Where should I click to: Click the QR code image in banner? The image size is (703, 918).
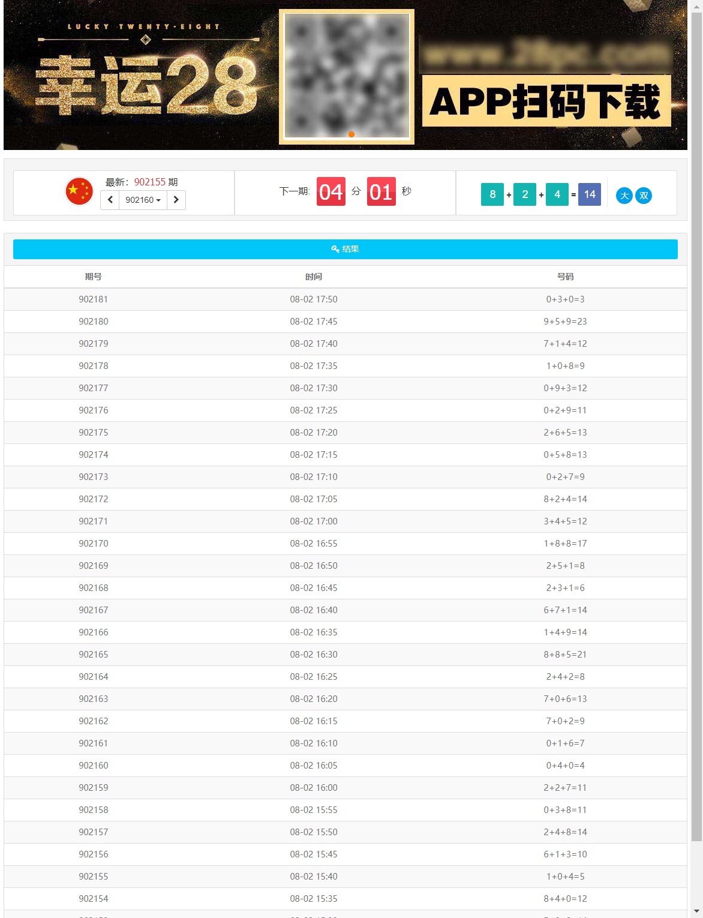click(x=347, y=77)
